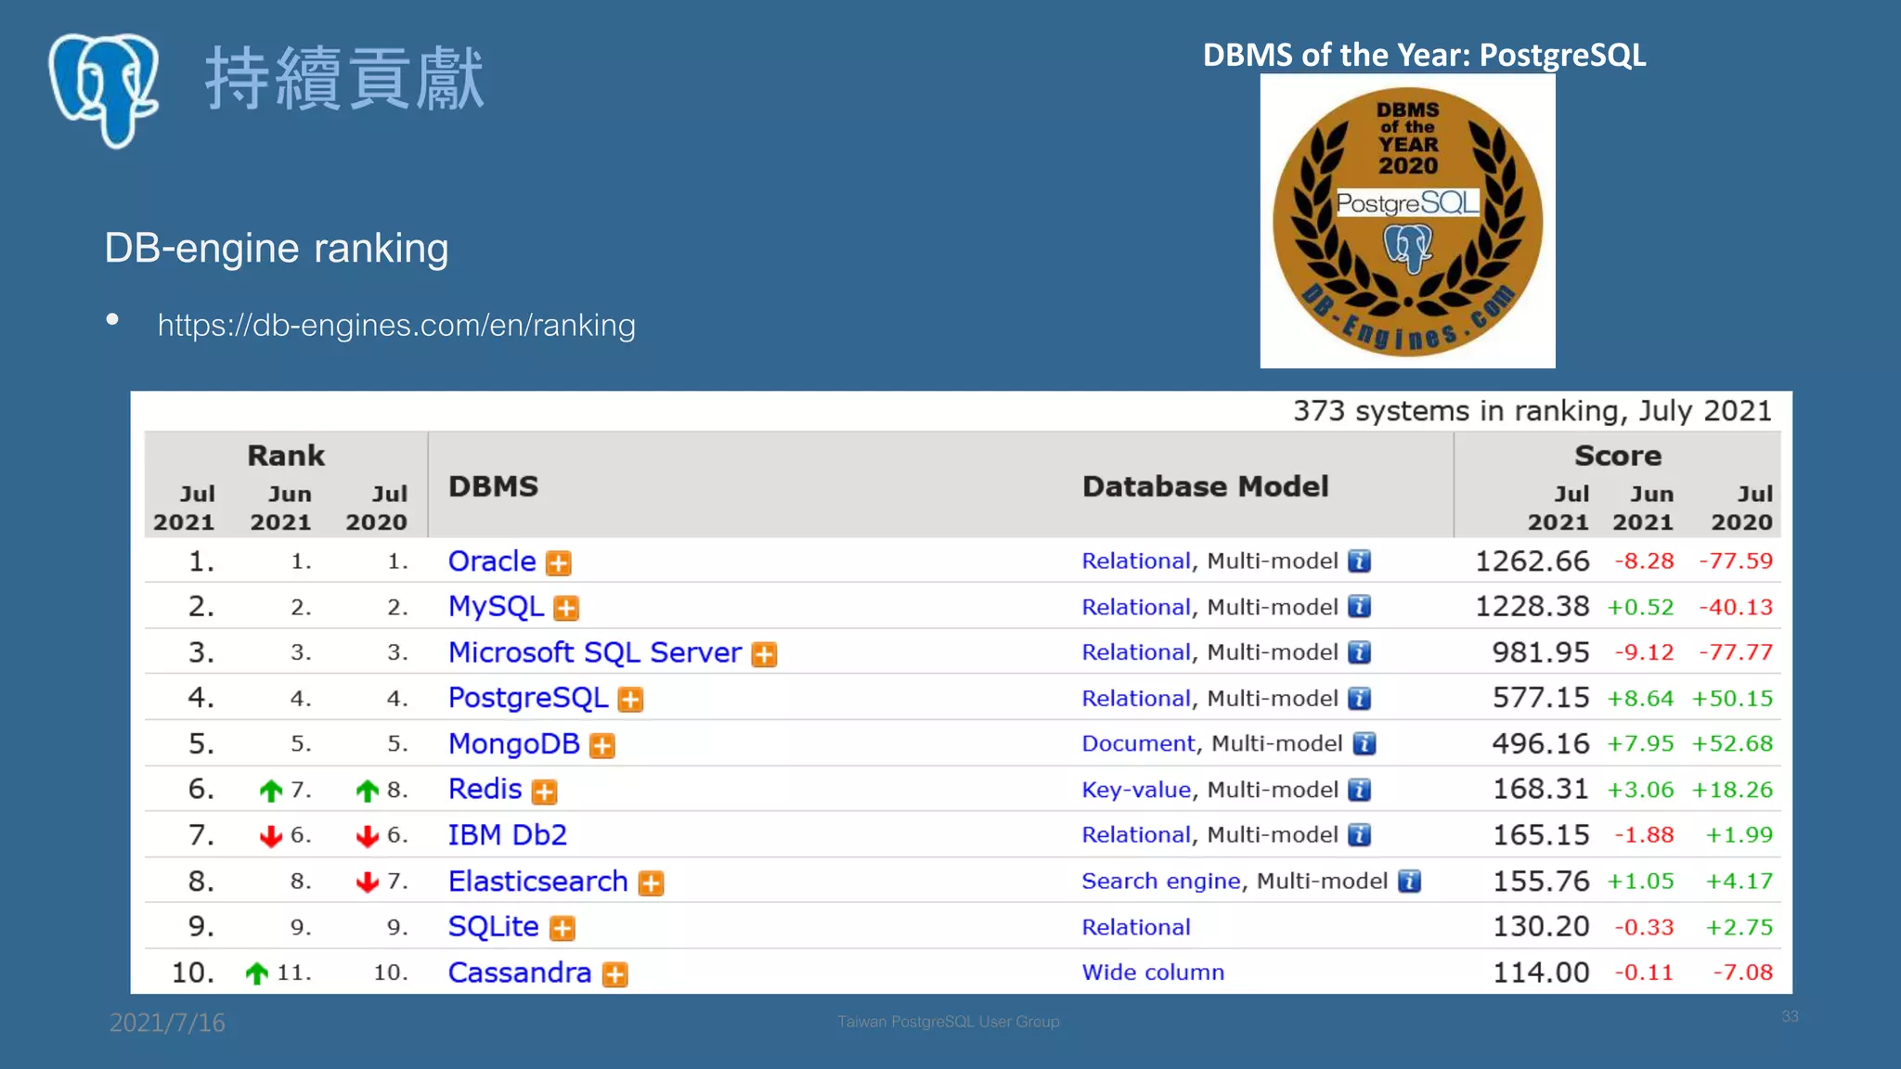The height and width of the screenshot is (1069, 1901).
Task: Click the slide number 33
Action: [1791, 1017]
